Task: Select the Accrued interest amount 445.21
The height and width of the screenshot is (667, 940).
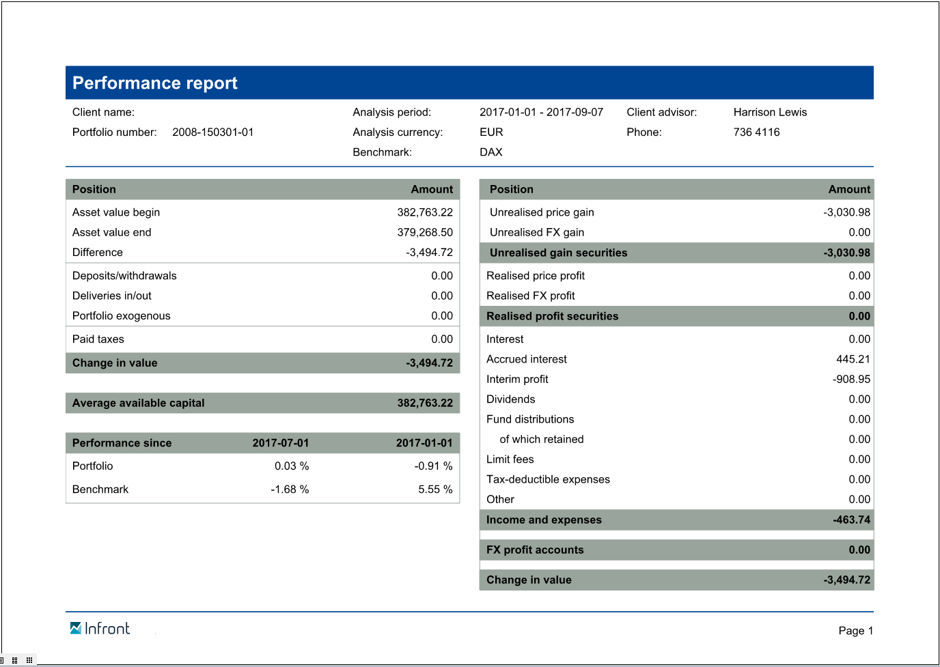Action: point(853,359)
